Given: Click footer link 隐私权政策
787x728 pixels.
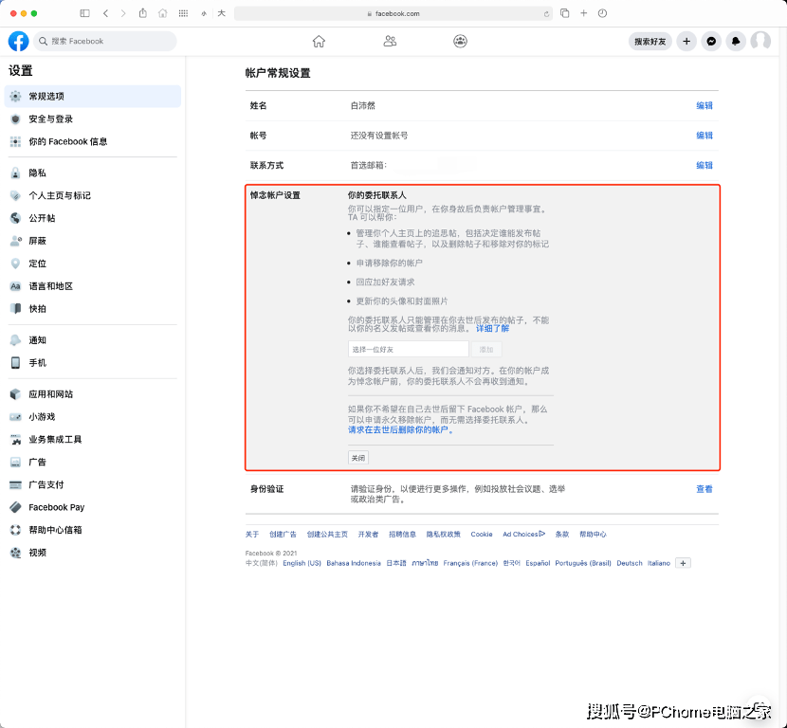Looking at the screenshot, I should [x=443, y=535].
